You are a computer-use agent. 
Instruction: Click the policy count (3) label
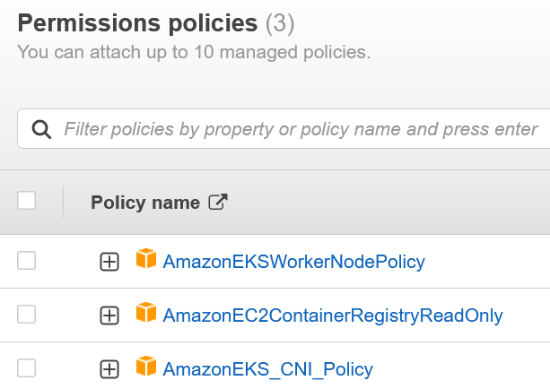(x=280, y=22)
